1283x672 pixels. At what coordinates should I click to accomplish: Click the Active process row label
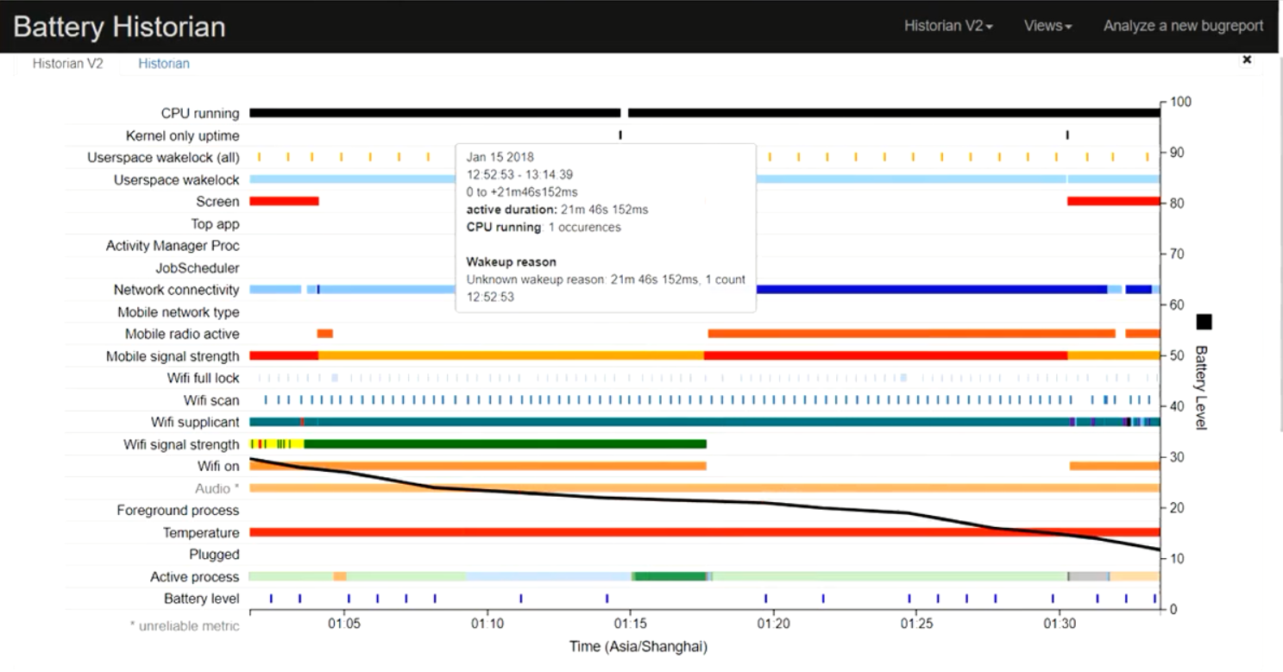[195, 577]
